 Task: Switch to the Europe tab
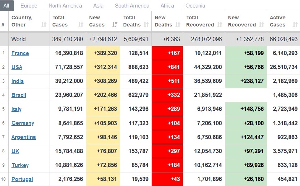pyautogui.click(x=29, y=6)
